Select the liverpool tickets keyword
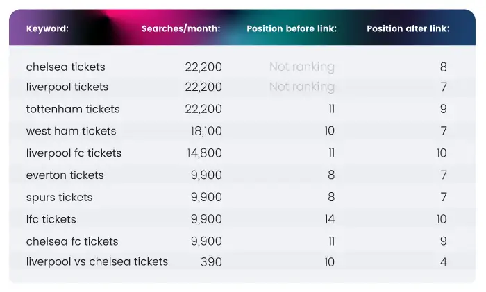This screenshot has width=486, height=292. pyautogui.click(x=67, y=87)
